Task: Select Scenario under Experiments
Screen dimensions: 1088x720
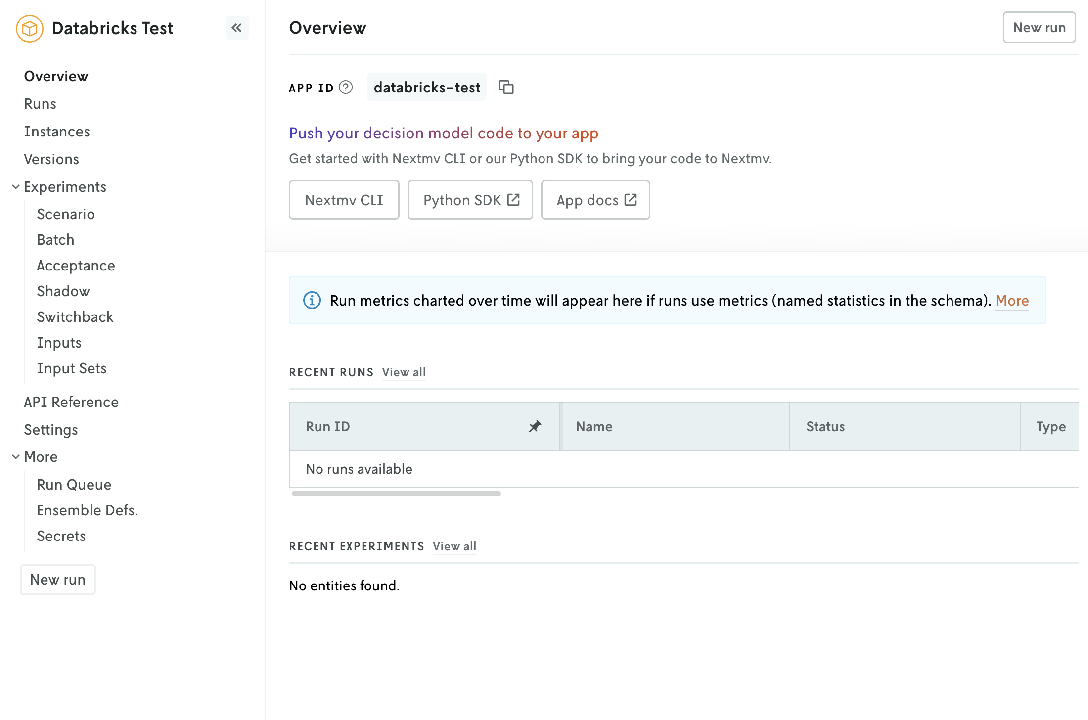Action: coord(66,214)
